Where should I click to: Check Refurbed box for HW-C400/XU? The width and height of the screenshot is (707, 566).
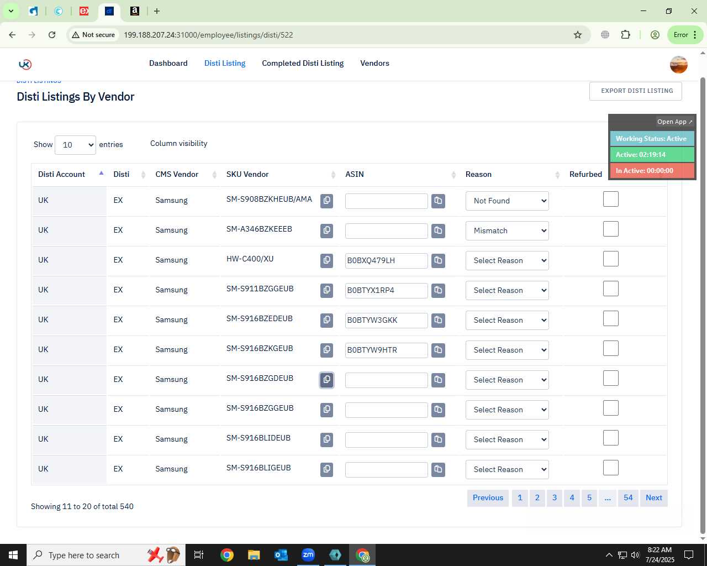tap(611, 259)
